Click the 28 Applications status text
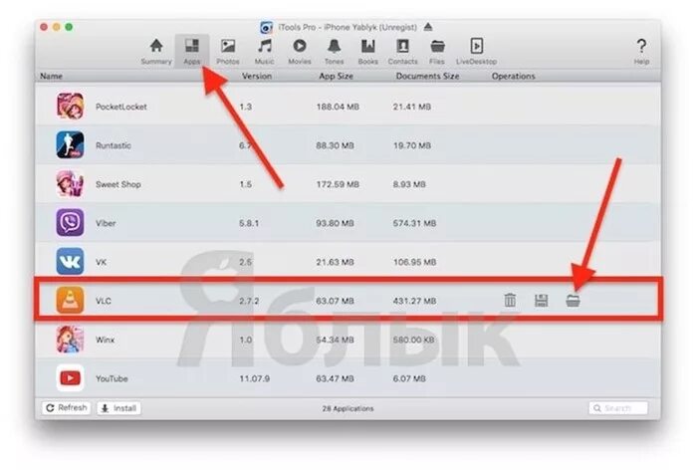This screenshot has width=696, height=470. pos(348,408)
